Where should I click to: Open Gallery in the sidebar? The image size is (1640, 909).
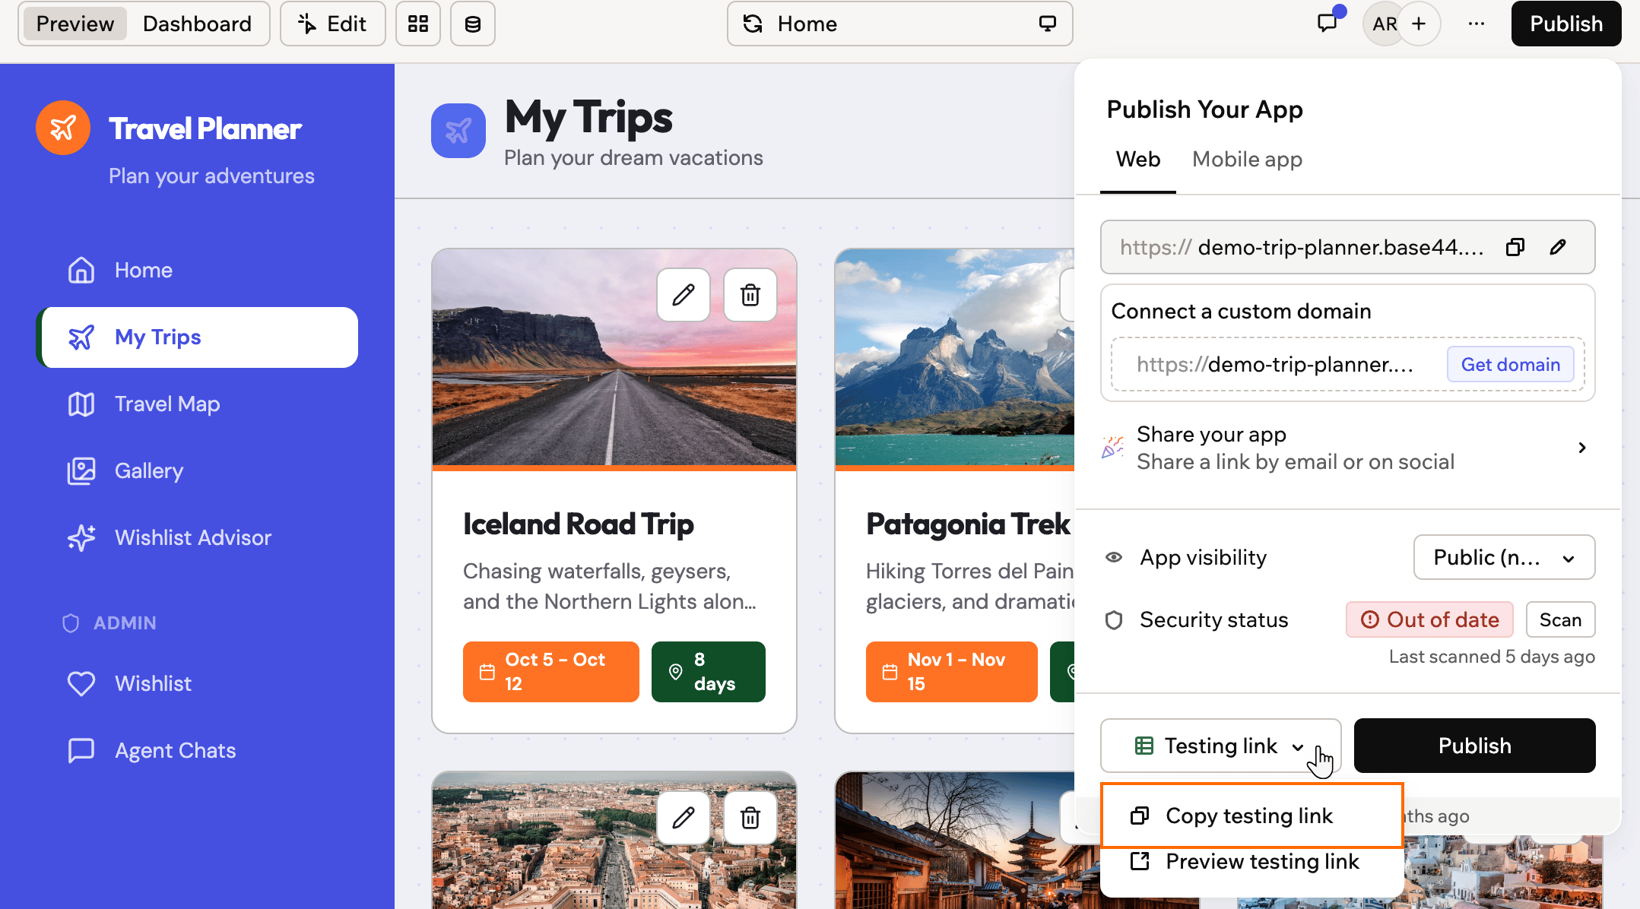tap(197, 470)
